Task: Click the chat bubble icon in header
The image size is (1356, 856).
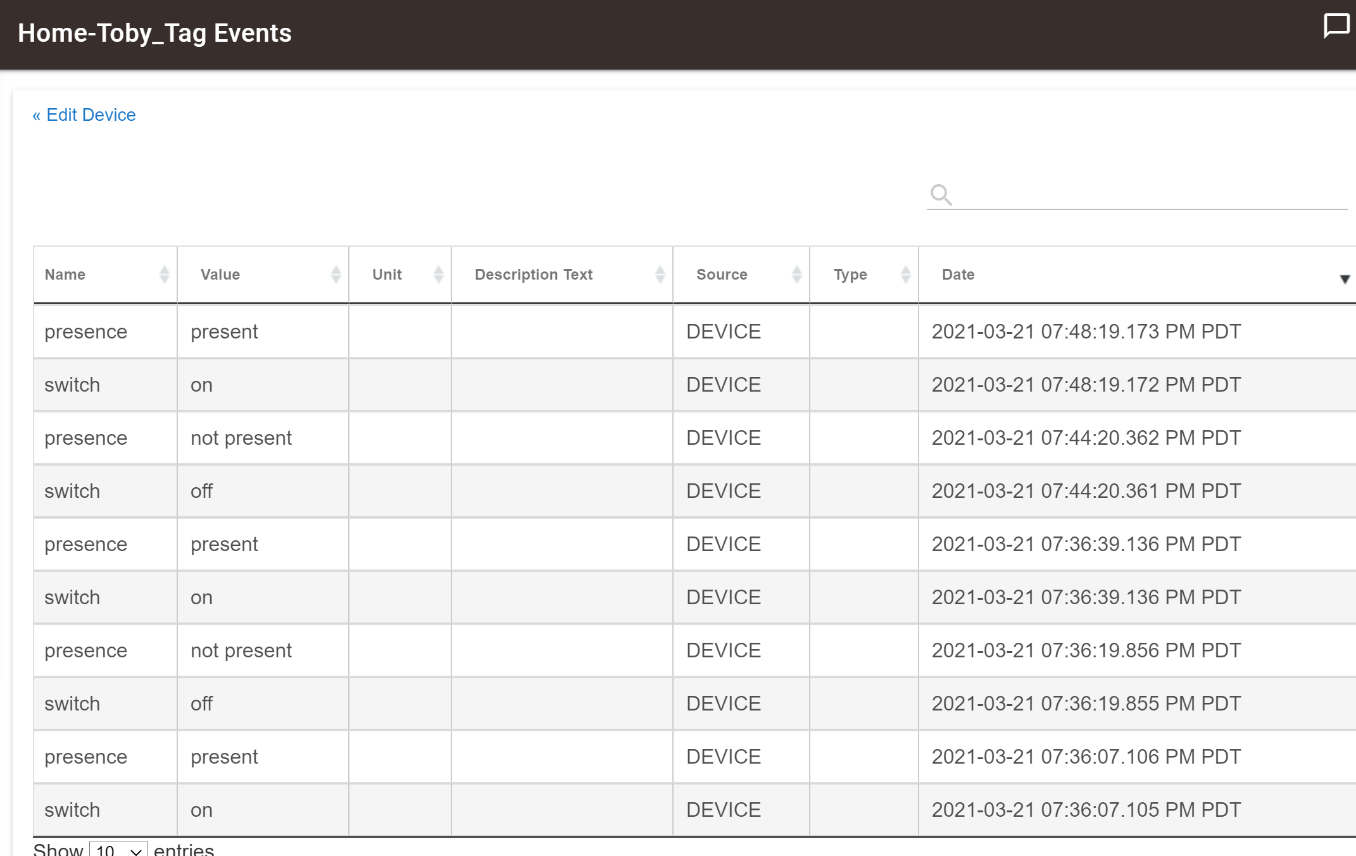Action: 1336,26
